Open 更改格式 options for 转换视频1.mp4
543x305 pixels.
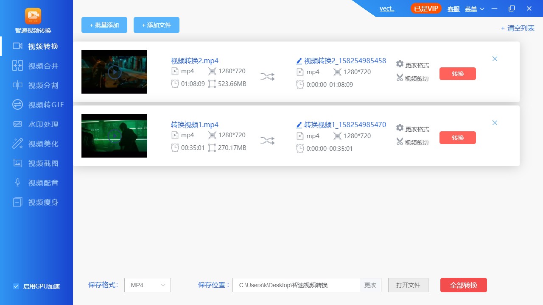coord(412,129)
